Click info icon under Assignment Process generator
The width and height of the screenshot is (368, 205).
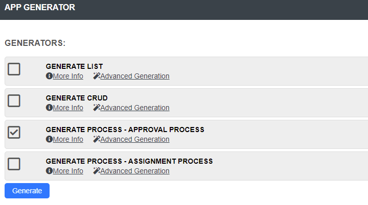49,171
